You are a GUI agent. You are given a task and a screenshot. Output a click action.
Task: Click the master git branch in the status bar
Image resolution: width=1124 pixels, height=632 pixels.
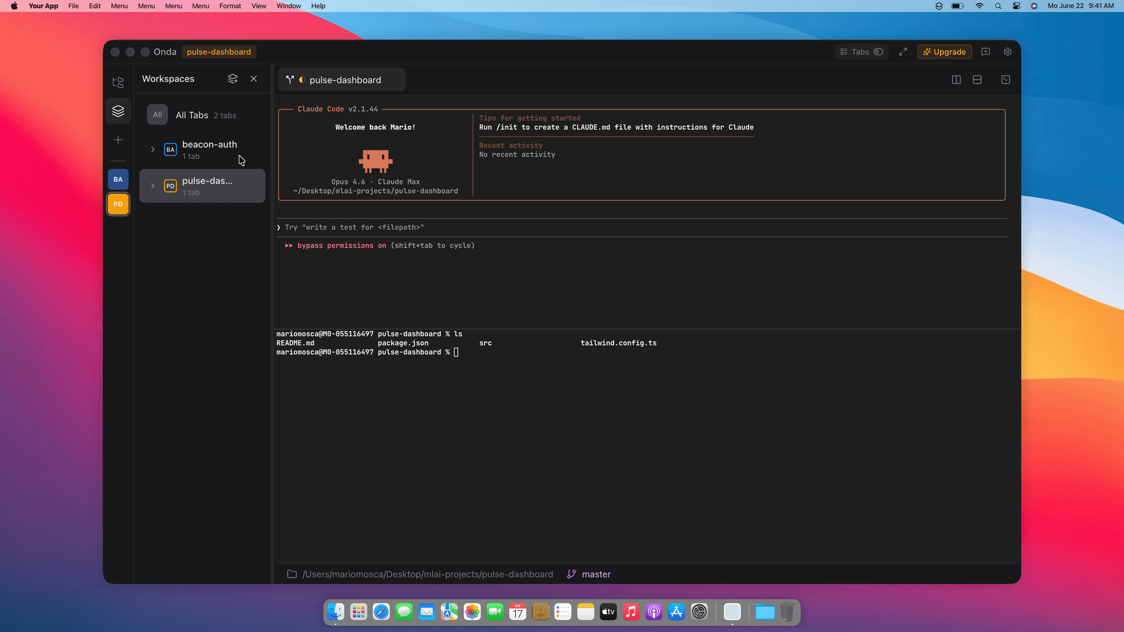588,574
